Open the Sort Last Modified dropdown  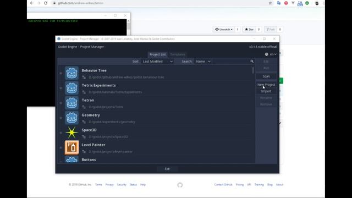coord(158,62)
